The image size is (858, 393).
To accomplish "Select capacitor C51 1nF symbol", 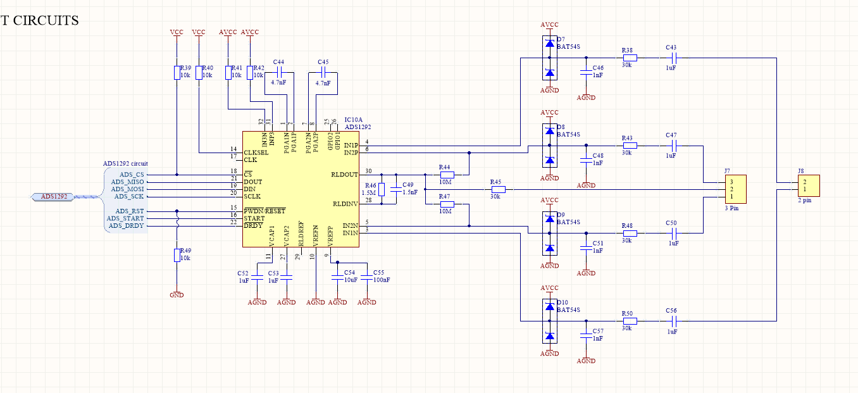I will pos(586,248).
